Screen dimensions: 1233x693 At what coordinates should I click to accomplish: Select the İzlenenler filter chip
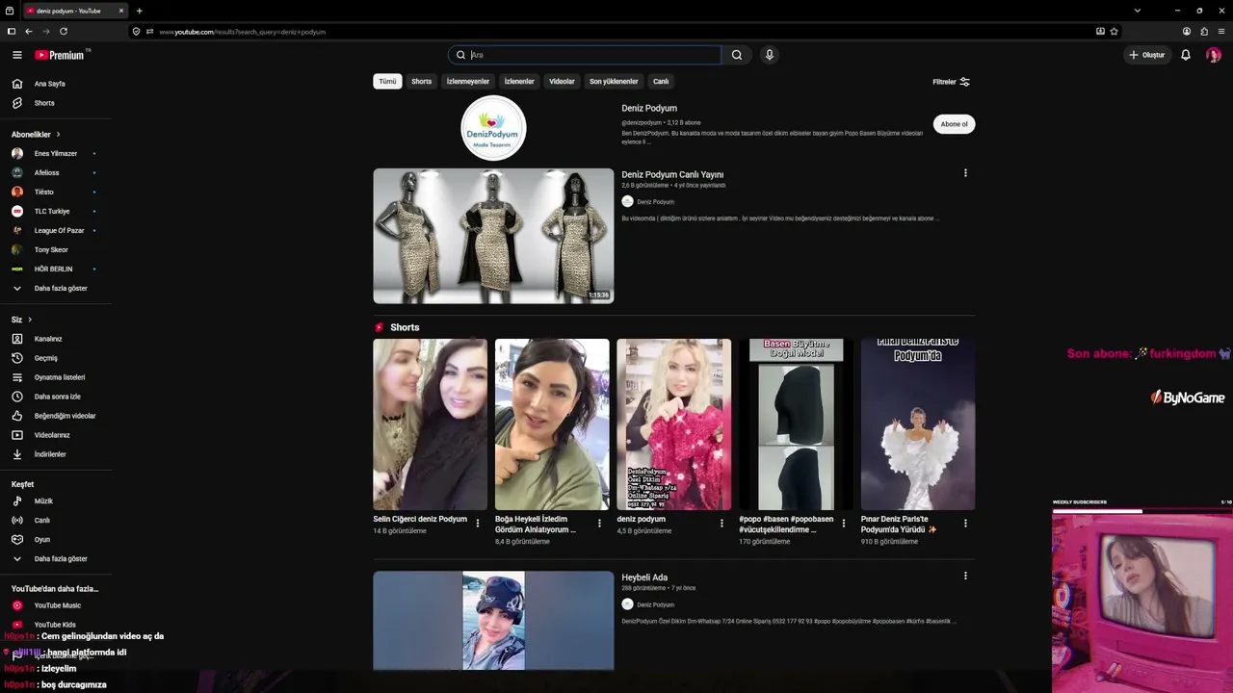[519, 82]
